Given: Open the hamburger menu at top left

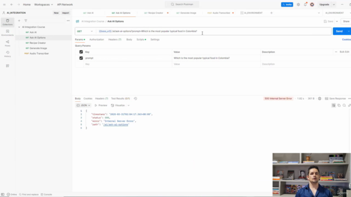Looking at the screenshot, I should pos(4,4).
